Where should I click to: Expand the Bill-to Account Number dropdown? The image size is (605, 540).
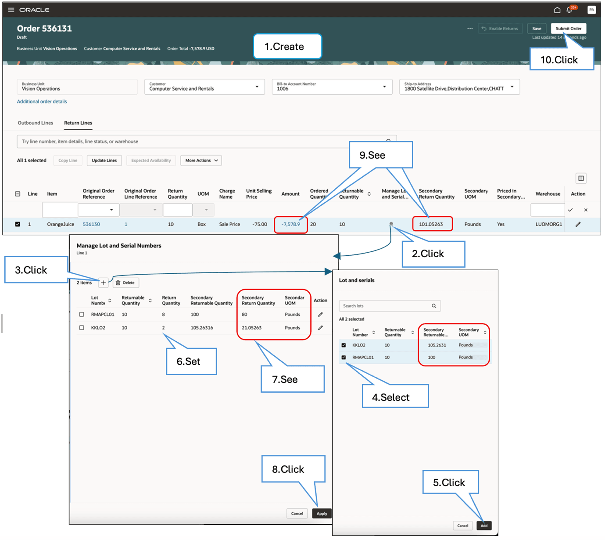point(384,87)
